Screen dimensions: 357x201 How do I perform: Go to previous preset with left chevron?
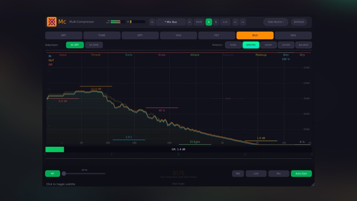click(x=152, y=22)
